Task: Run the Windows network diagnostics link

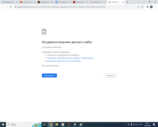Action: 64,61
